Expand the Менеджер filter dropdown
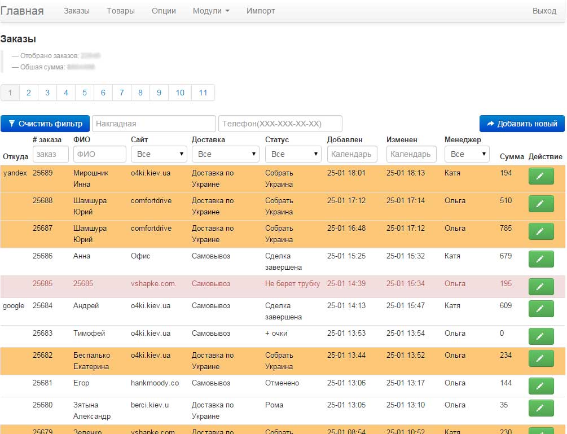This screenshot has height=434, width=567. tap(467, 154)
